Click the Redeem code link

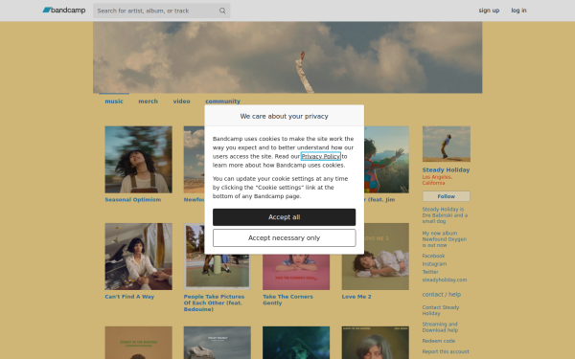click(438, 341)
